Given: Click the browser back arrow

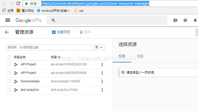Looking at the screenshot, I should 5,3.
